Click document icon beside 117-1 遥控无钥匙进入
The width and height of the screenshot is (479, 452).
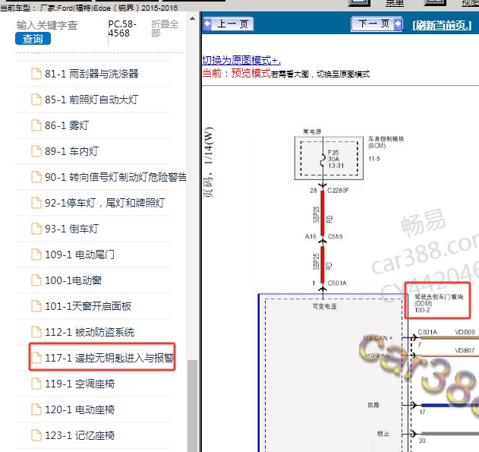click(36, 358)
